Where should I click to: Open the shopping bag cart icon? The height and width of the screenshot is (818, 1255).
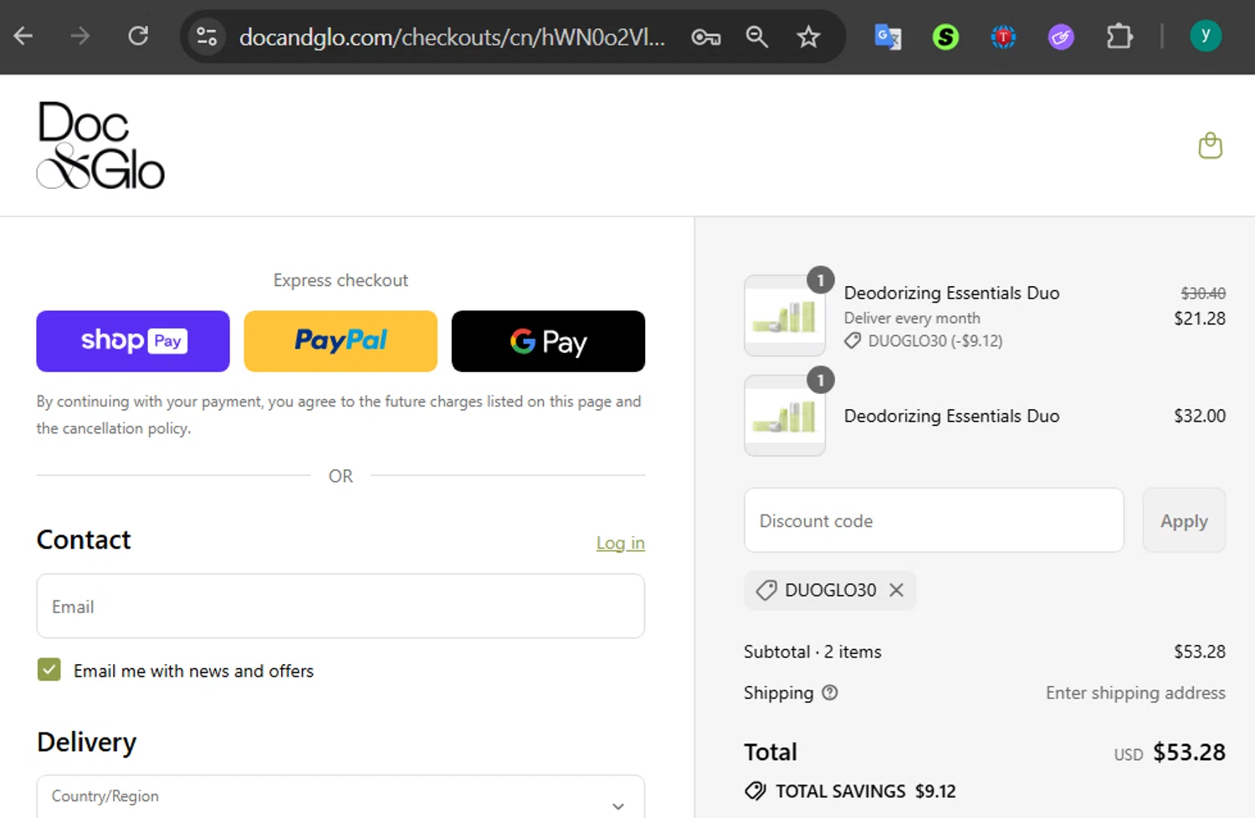(x=1210, y=146)
